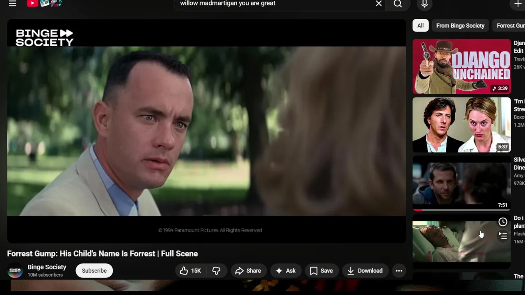Select the All filter chip
This screenshot has height=295, width=525.
pos(420,25)
